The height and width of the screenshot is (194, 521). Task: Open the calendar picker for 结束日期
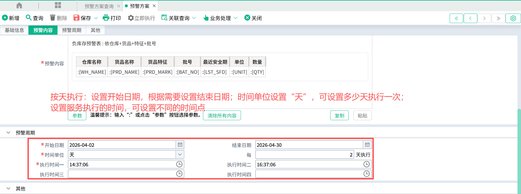click(367, 145)
